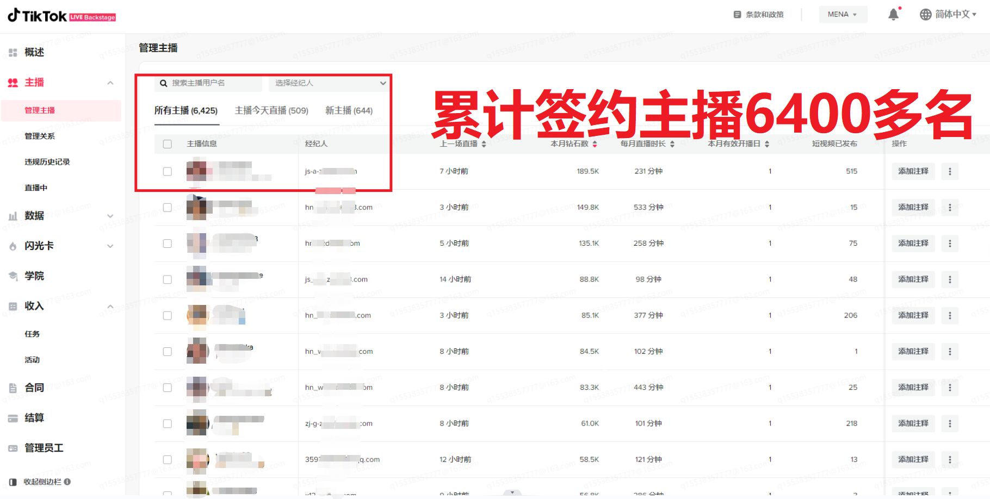Viewport: 990px width, 499px height.
Task: Select the 结算 (Settlement) sidebar icon
Action: click(34, 417)
